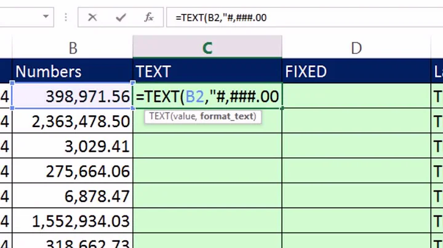
Task: Select the Numbers header cell
Action: (73, 71)
